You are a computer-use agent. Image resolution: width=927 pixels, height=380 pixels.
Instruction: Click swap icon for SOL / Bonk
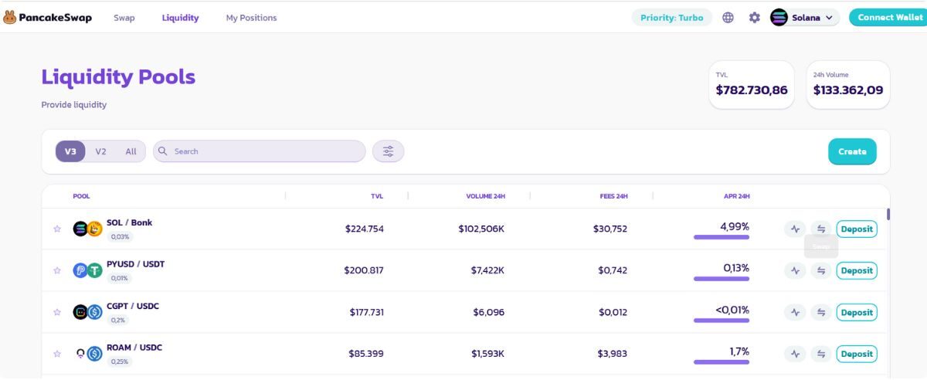pos(821,229)
